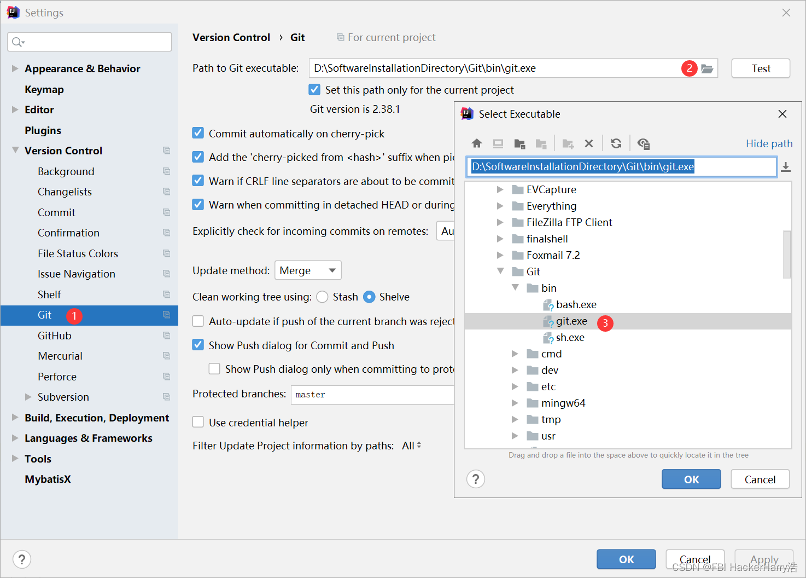806x578 pixels.
Task: Click the settings search input field
Action: (x=90, y=42)
